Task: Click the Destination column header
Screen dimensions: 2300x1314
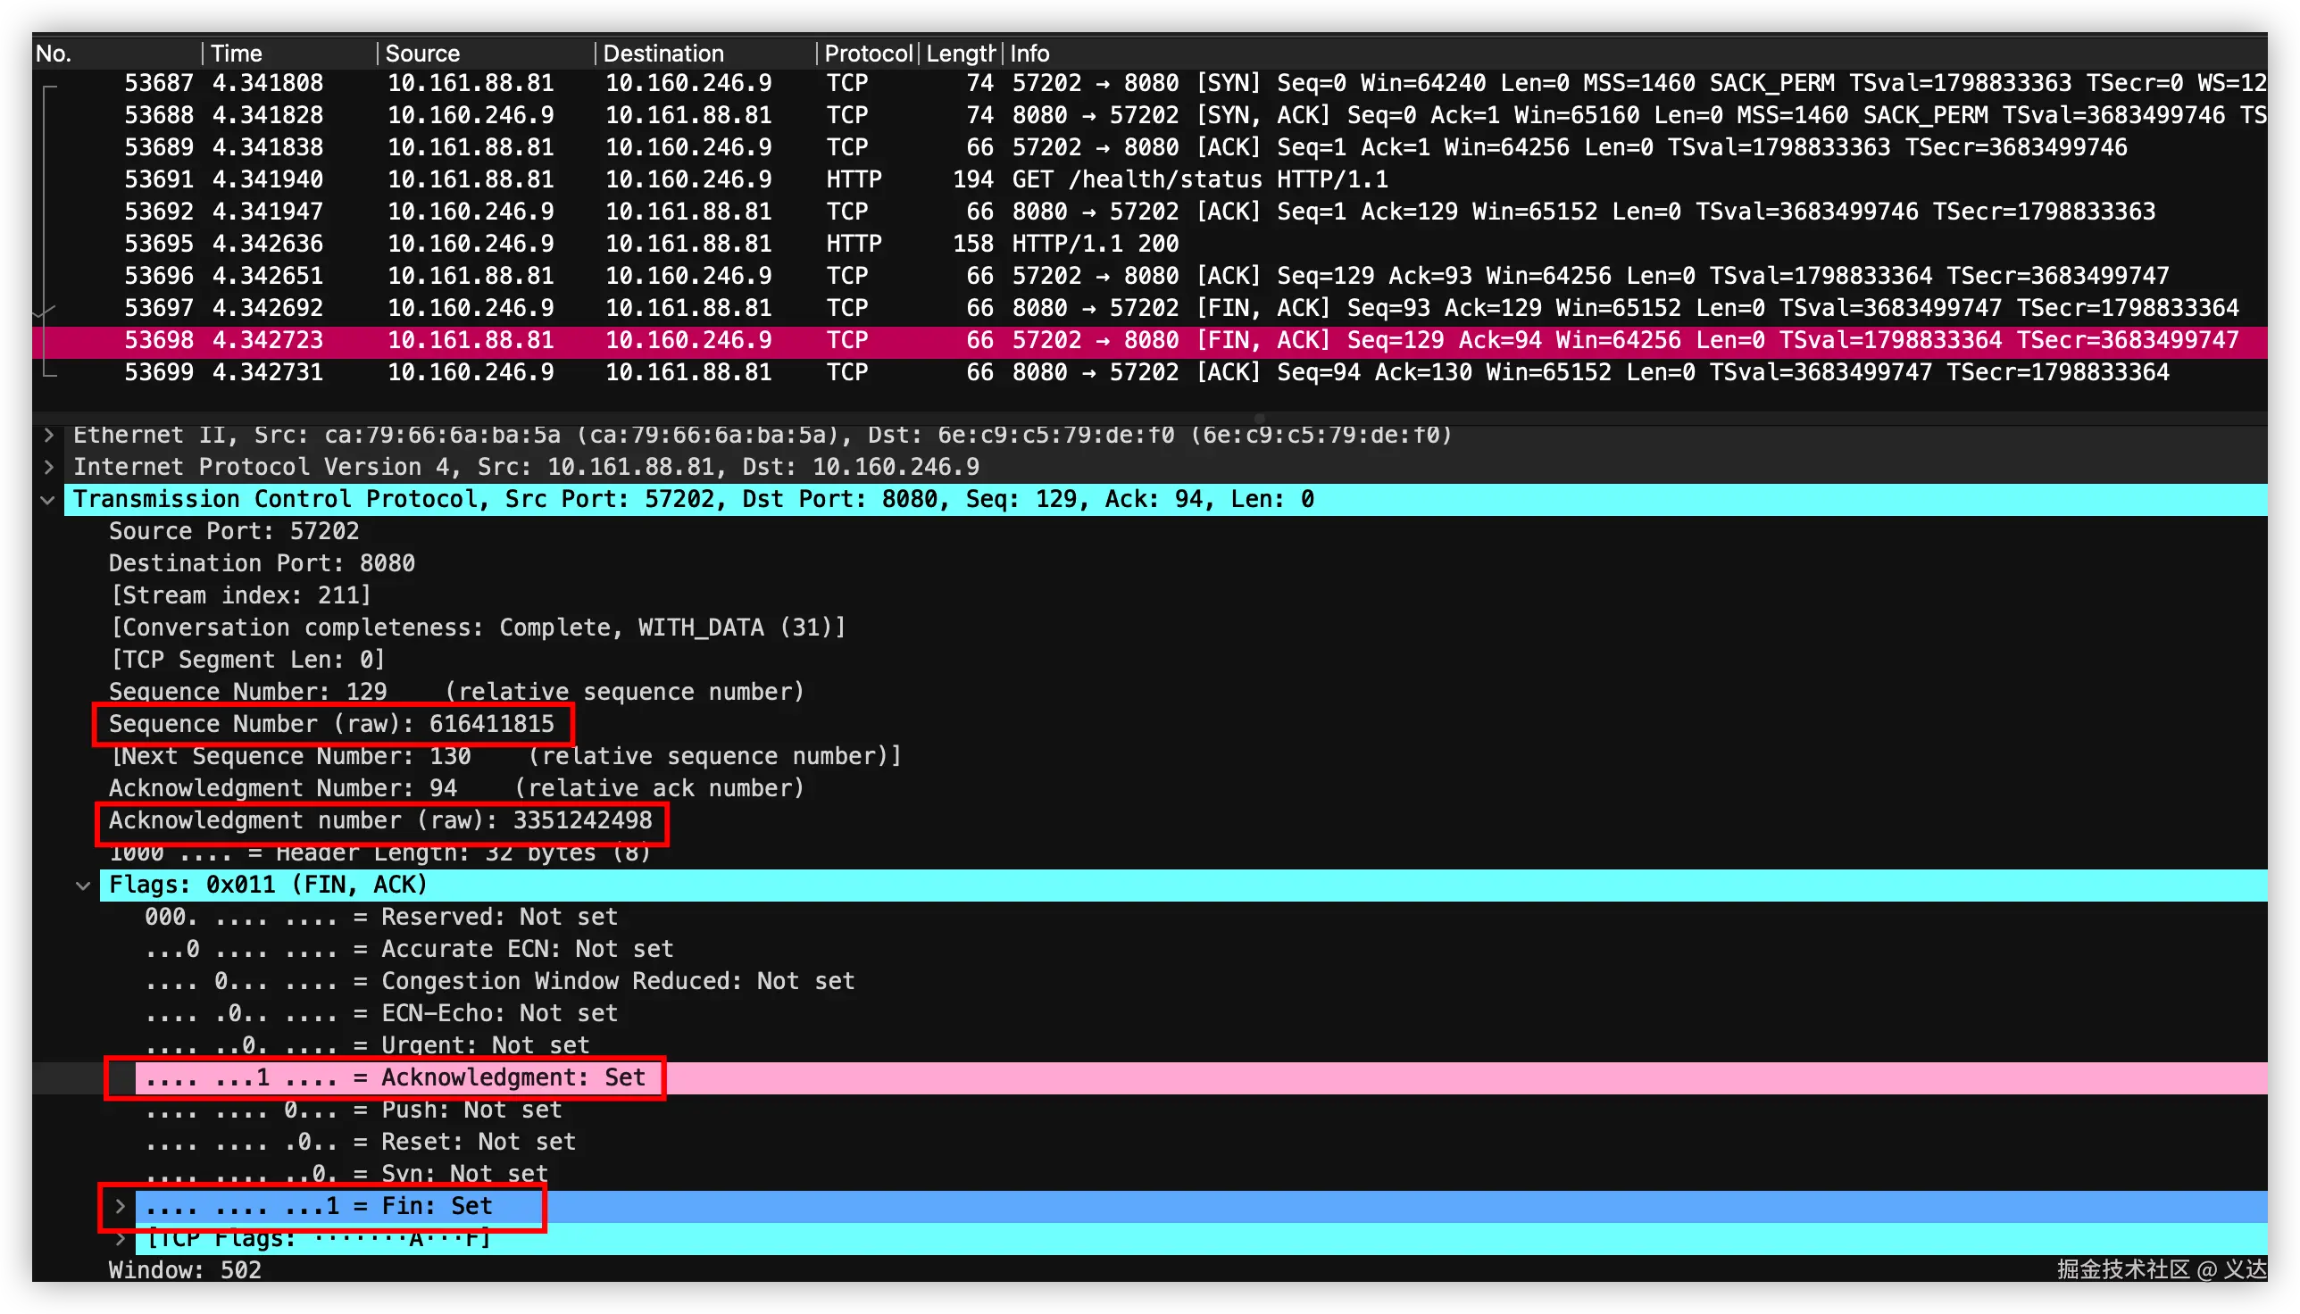Action: (x=663, y=54)
